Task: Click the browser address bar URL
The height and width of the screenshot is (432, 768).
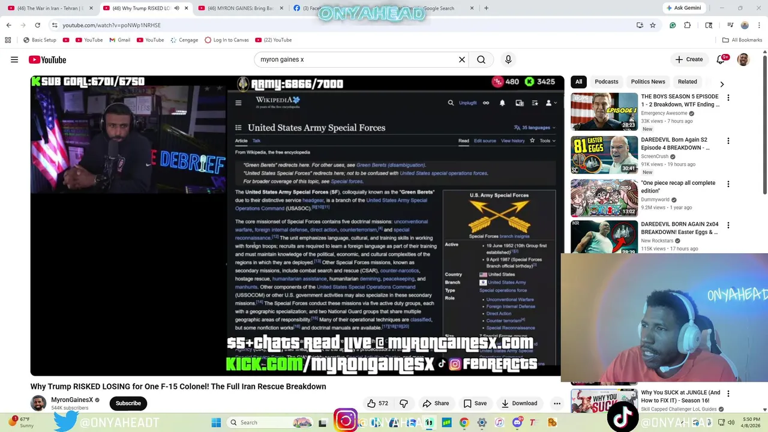Action: [112, 25]
